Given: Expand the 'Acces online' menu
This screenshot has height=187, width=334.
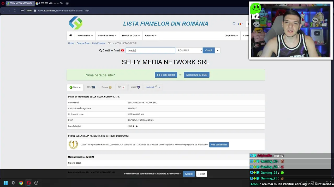Looking at the screenshot, I should tap(85, 36).
